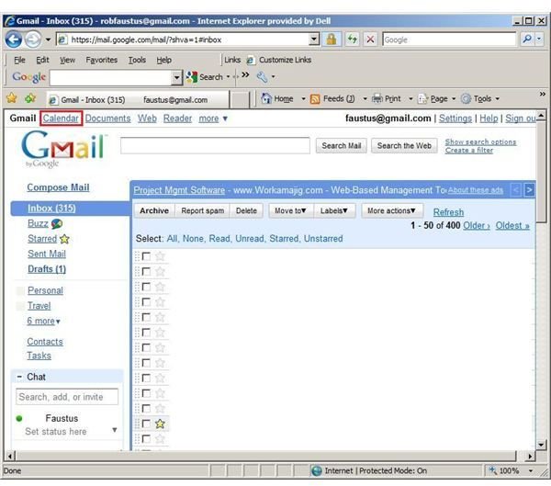Image resolution: width=551 pixels, height=486 pixels.
Task: Tick the checkbox next to the yellow-starred message
Action: tap(146, 424)
